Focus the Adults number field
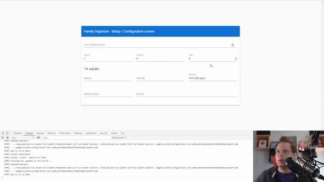 [x=108, y=59]
